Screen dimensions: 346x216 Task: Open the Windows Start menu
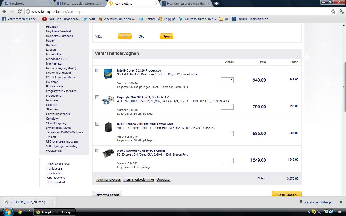coord(7,212)
